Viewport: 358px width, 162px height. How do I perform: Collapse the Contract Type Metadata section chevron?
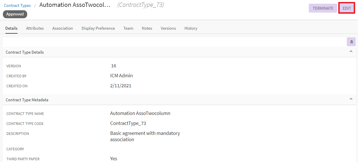(351, 99)
